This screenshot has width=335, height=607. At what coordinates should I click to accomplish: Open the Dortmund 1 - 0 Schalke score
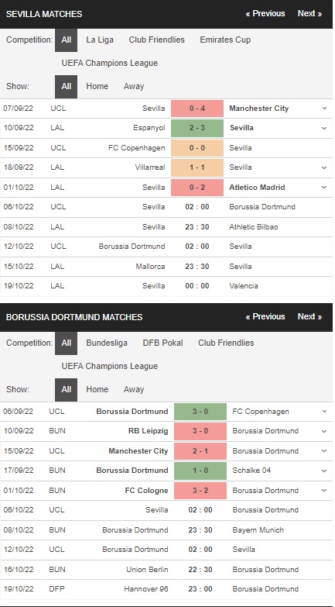click(200, 471)
